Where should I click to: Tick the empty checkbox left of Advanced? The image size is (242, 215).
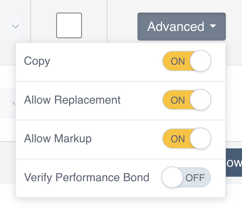point(69,25)
